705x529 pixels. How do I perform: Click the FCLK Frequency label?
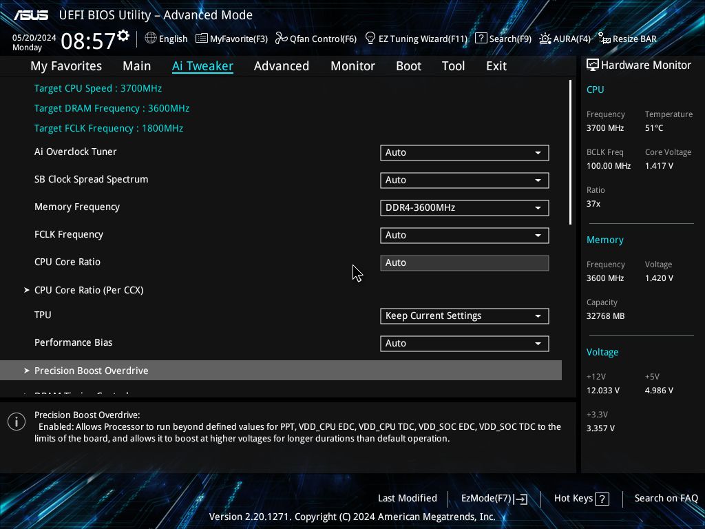tap(69, 234)
